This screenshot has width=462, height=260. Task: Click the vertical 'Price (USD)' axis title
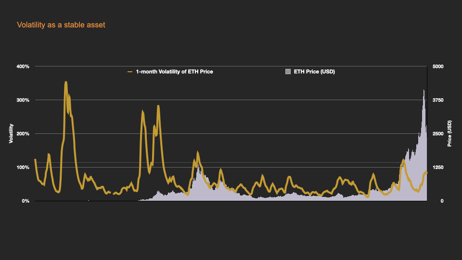(449, 133)
